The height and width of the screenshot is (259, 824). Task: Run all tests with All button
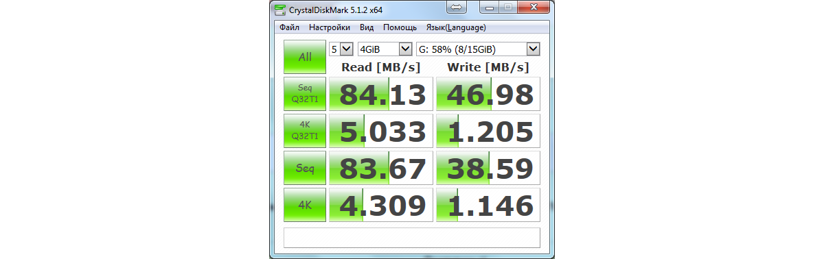(305, 57)
